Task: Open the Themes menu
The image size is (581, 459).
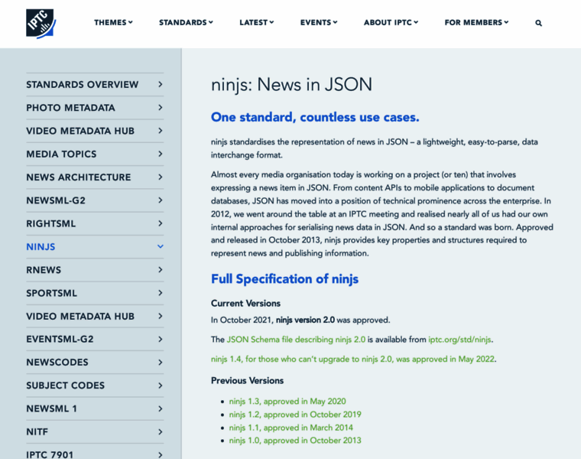Action: 113,23
